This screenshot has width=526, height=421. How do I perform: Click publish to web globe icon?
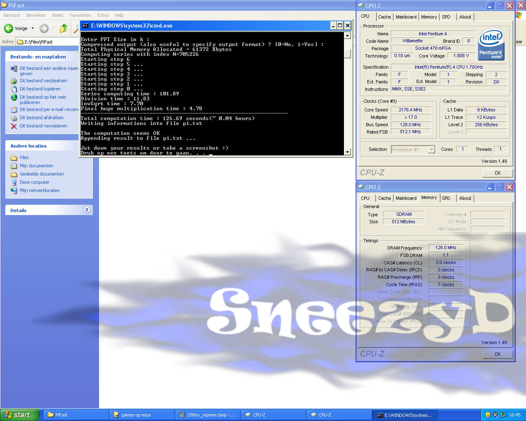coord(14,97)
